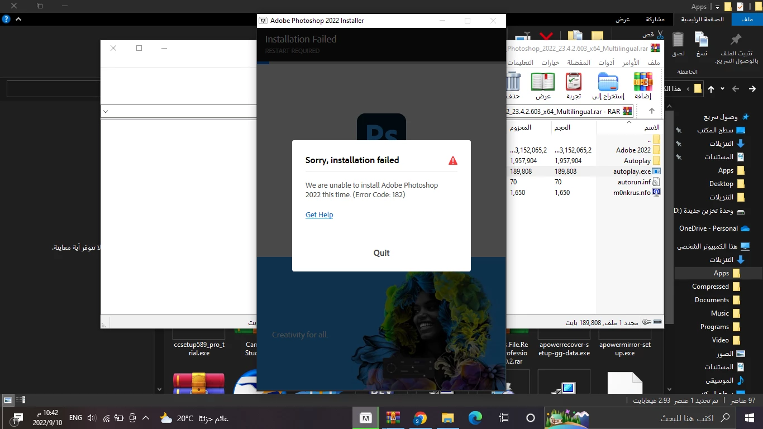Viewport: 763px width, 429px height.
Task: Select OneDrive - Personal in the sidebar
Action: [714, 228]
